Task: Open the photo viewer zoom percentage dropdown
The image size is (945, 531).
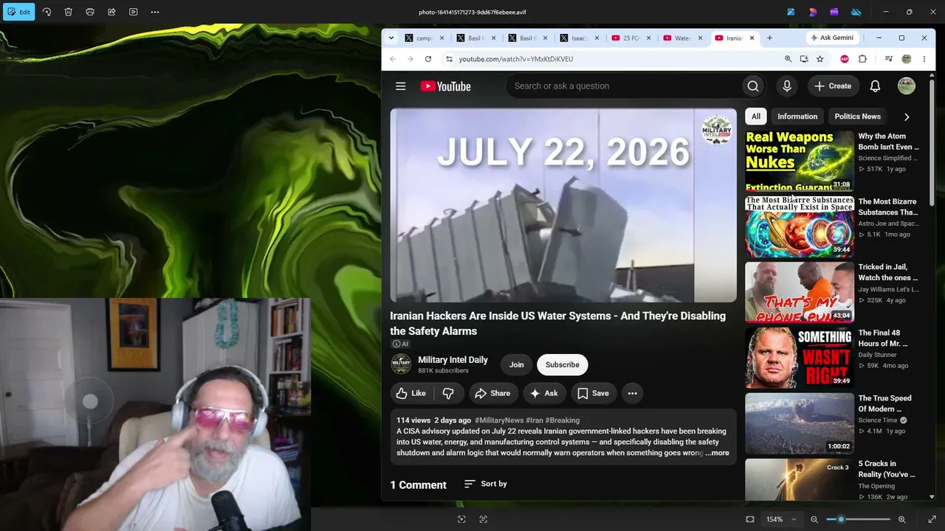Action: click(781, 519)
